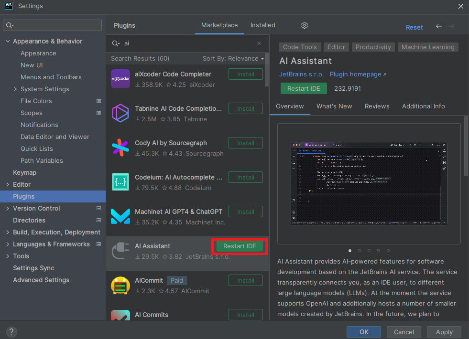Open the Additional Info tab
The width and height of the screenshot is (469, 339).
pyautogui.click(x=423, y=106)
